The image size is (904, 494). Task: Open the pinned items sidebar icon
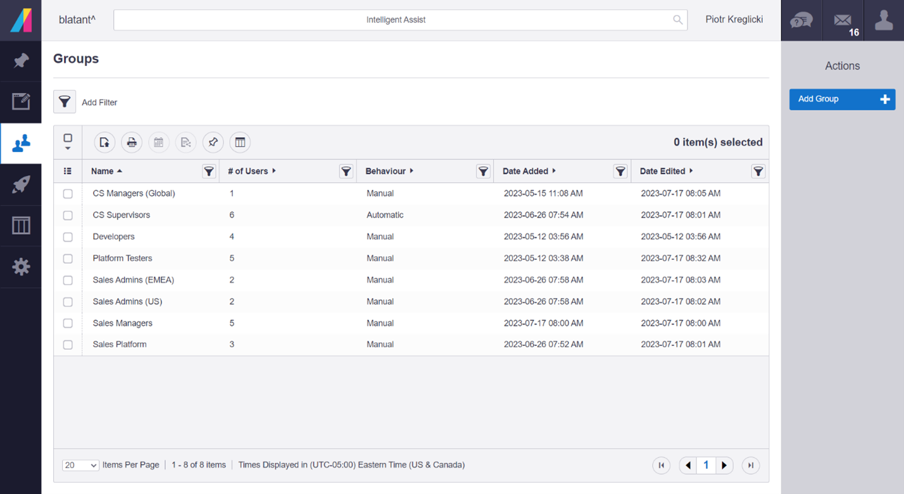[x=21, y=61]
